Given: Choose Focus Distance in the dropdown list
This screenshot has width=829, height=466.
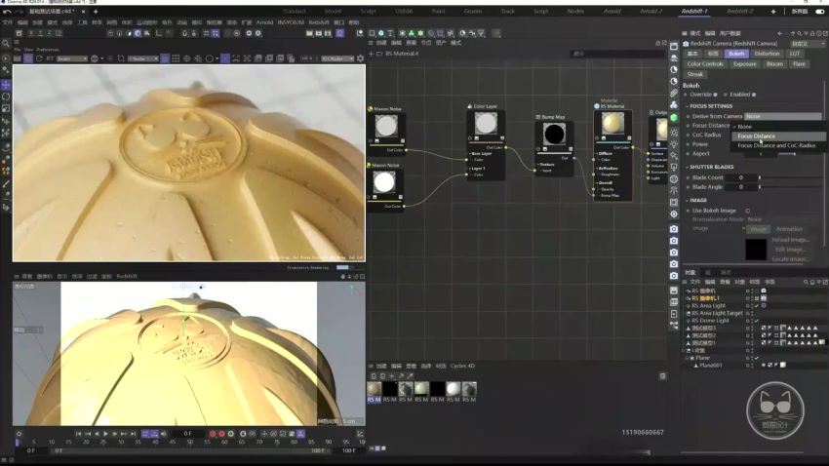Looking at the screenshot, I should click(778, 136).
